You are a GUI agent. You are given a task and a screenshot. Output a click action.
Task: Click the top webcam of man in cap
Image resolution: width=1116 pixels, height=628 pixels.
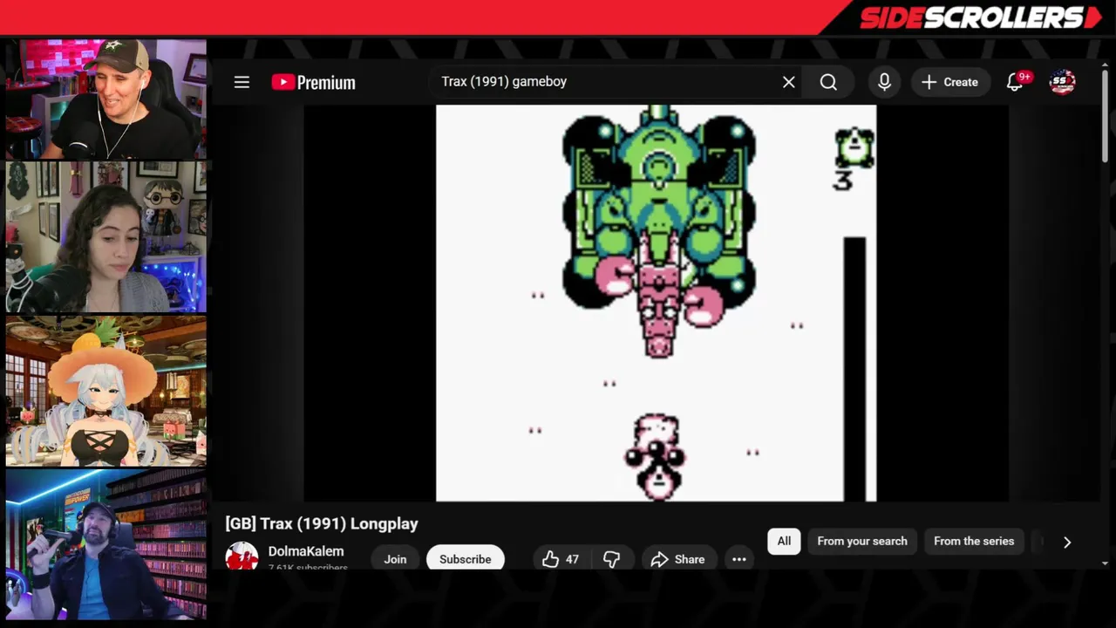click(x=105, y=99)
